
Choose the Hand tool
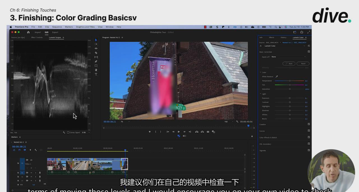(x=96, y=70)
